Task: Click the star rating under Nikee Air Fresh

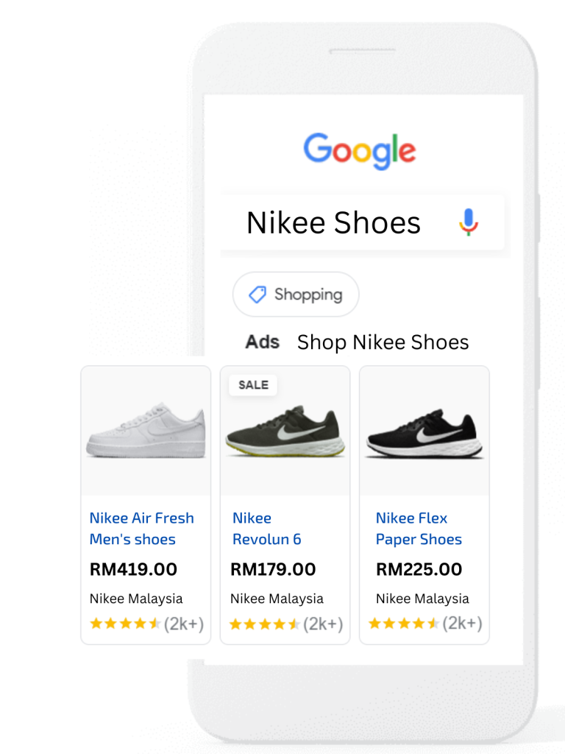Action: [125, 624]
